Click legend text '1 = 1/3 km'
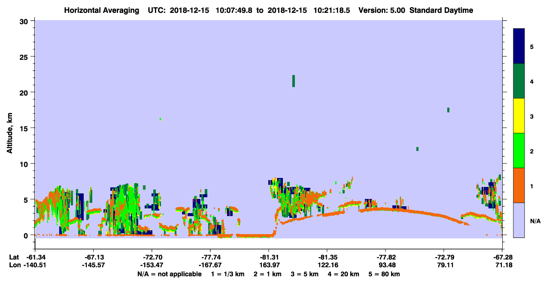558x286 pixels. pos(227,274)
